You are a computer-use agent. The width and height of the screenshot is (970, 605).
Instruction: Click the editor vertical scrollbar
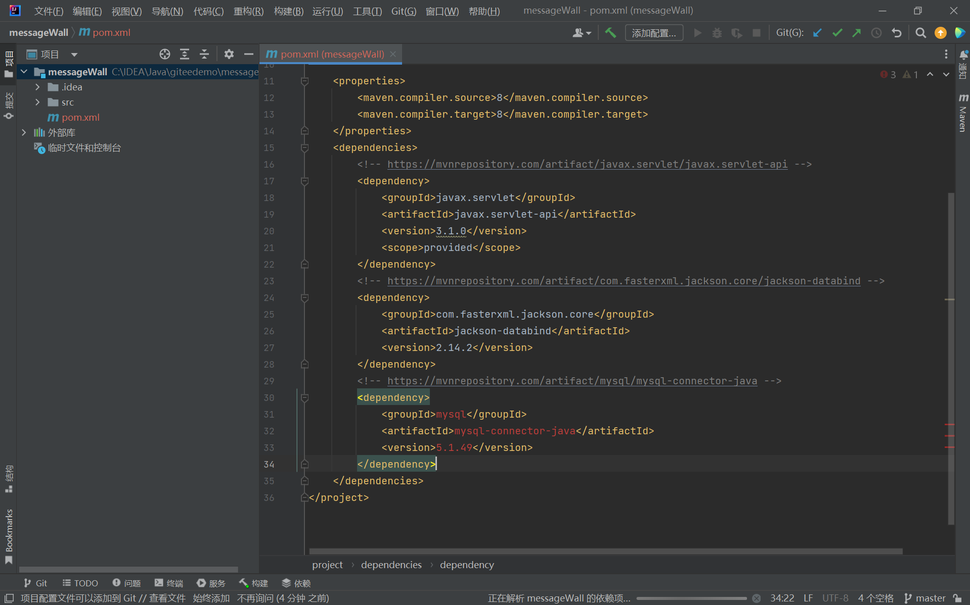[x=951, y=359]
